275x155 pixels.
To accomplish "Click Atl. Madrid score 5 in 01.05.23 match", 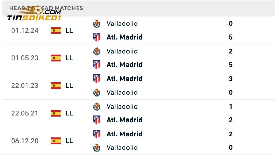I will pyautogui.click(x=231, y=65).
